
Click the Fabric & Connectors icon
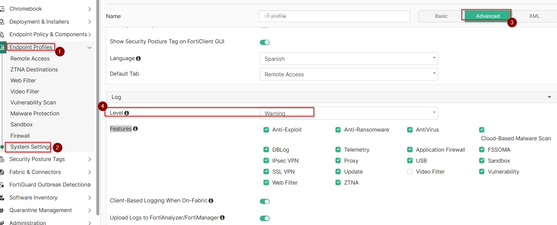click(x=2, y=172)
